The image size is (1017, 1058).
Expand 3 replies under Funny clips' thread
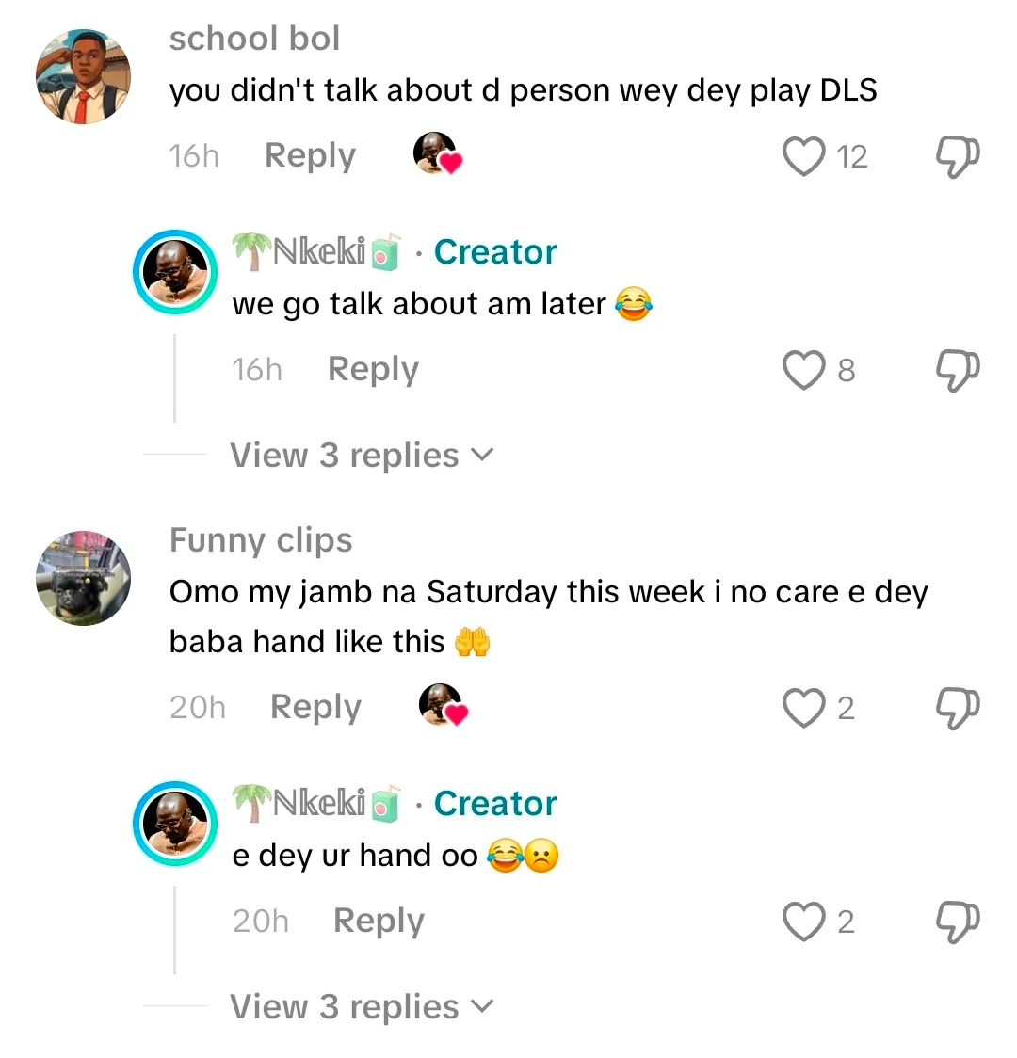point(362,1007)
